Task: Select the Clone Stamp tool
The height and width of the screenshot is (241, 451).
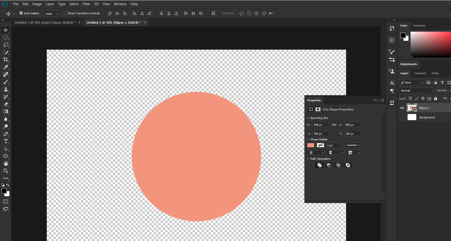Action: coord(6,89)
